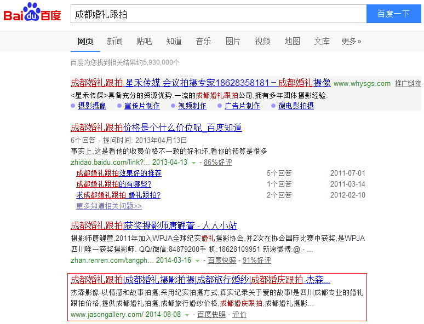Click green arrow after jasongallery.com date
Screen dimensions: 424x324
pyautogui.click(x=187, y=315)
